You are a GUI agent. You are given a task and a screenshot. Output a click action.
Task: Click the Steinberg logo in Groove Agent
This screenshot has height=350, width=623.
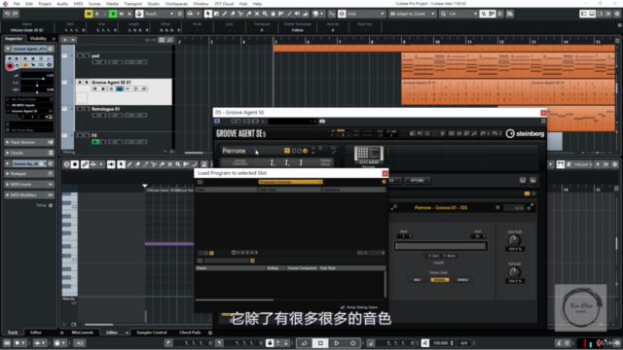[525, 134]
